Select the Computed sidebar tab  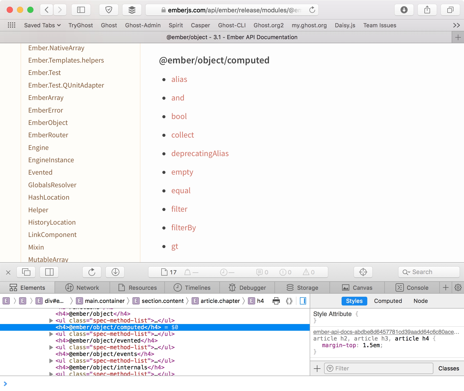(388, 301)
